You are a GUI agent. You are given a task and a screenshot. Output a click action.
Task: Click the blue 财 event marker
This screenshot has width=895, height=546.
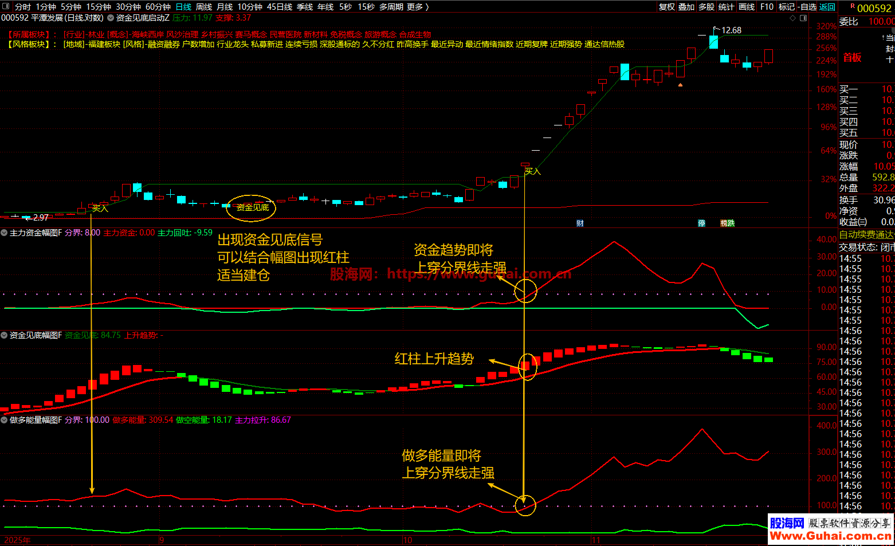pyautogui.click(x=580, y=223)
